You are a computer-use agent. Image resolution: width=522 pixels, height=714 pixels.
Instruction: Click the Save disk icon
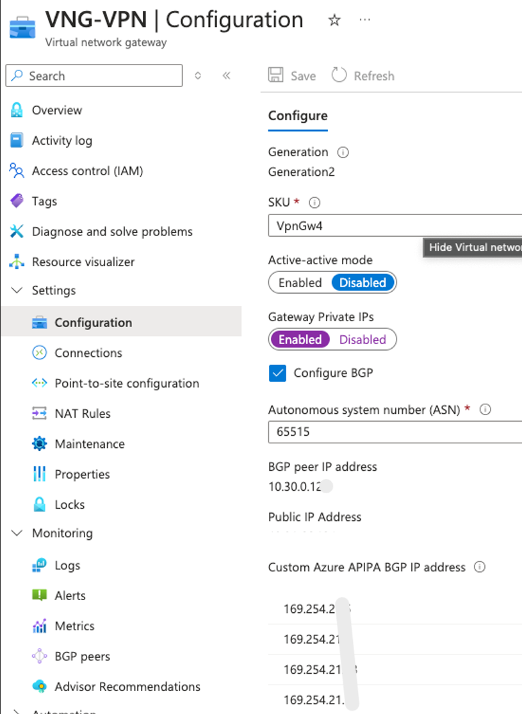(275, 75)
